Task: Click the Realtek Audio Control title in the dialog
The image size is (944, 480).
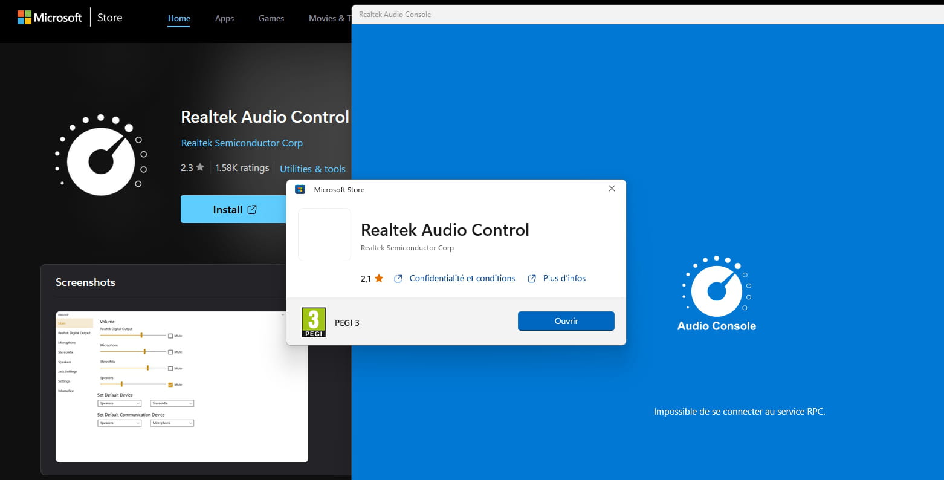Action: [x=445, y=230]
